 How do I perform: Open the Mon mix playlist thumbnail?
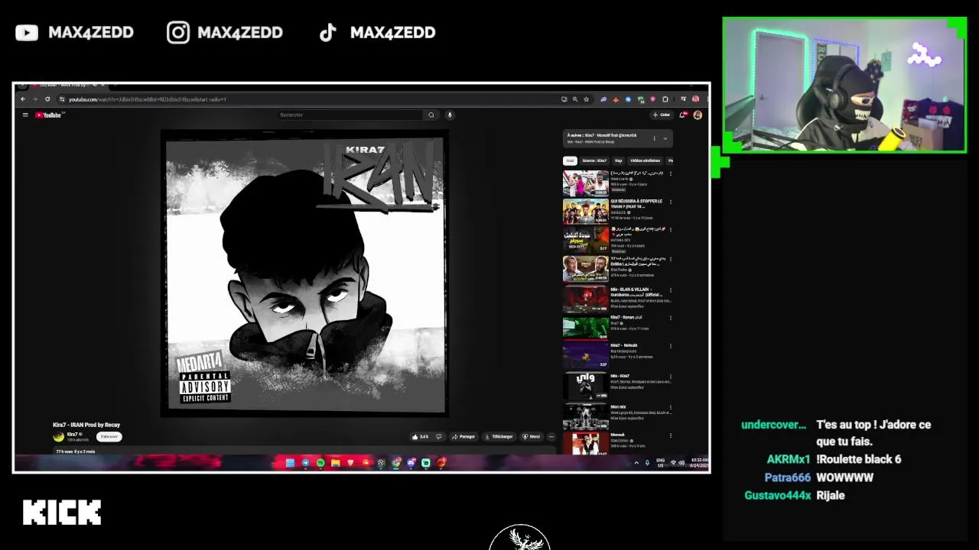(586, 416)
